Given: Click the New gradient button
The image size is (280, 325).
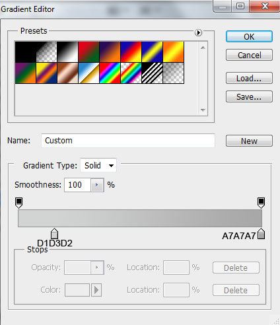Looking at the screenshot, I should coord(249,141).
